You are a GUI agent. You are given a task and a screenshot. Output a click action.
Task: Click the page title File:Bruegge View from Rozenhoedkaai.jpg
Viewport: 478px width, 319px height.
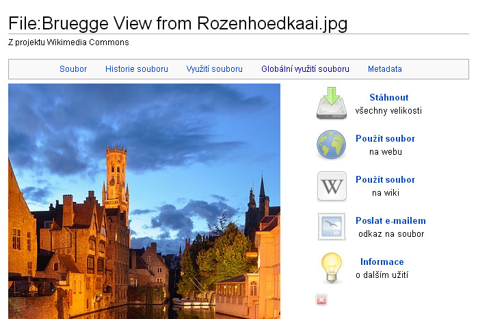point(178,23)
